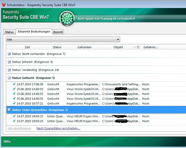This screenshot has height=148, width=186.
Task: Select 'Status: Infiziert (Ereignisse: 3)' text
Action: [x=33, y=62]
